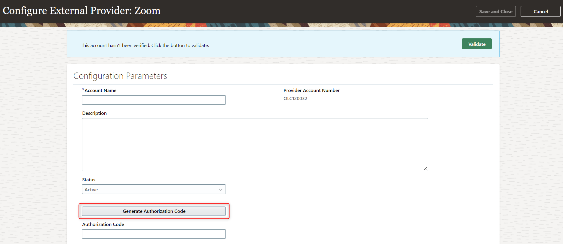Validate the unverified account

click(477, 44)
